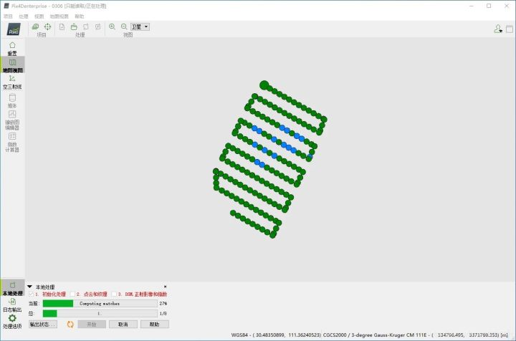This screenshot has height=341, width=516.
Task: Click the crosshair GCP manager toolbar icon
Action: click(48, 27)
